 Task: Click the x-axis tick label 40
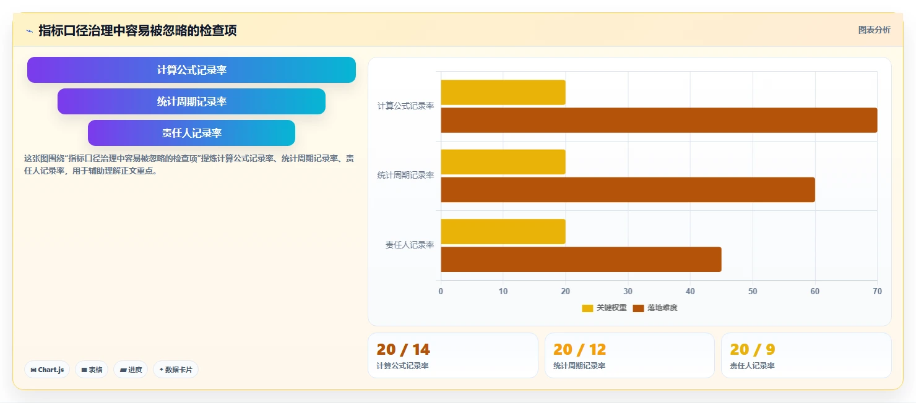tap(690, 291)
